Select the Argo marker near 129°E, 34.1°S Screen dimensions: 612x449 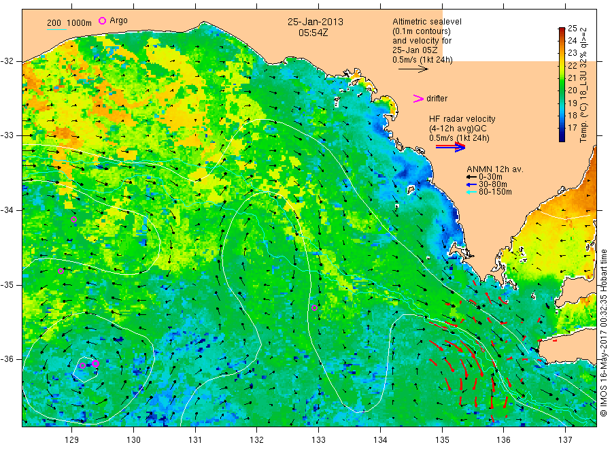73,220
